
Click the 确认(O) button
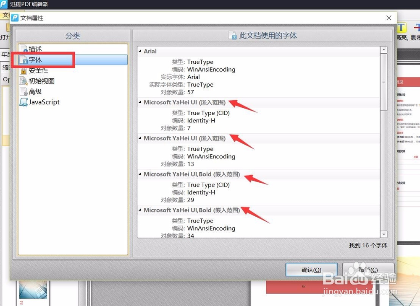pyautogui.click(x=311, y=270)
